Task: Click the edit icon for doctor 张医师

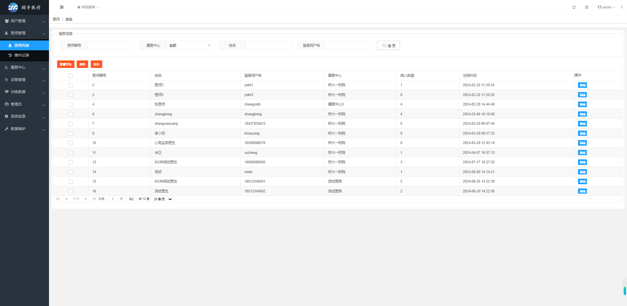Action: 582,105
